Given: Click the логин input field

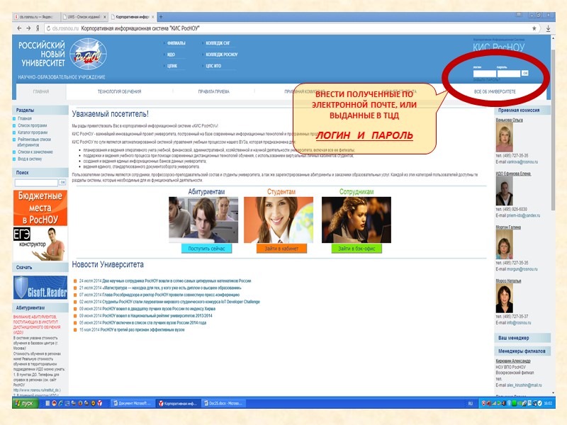Looking at the screenshot, I should [484, 74].
